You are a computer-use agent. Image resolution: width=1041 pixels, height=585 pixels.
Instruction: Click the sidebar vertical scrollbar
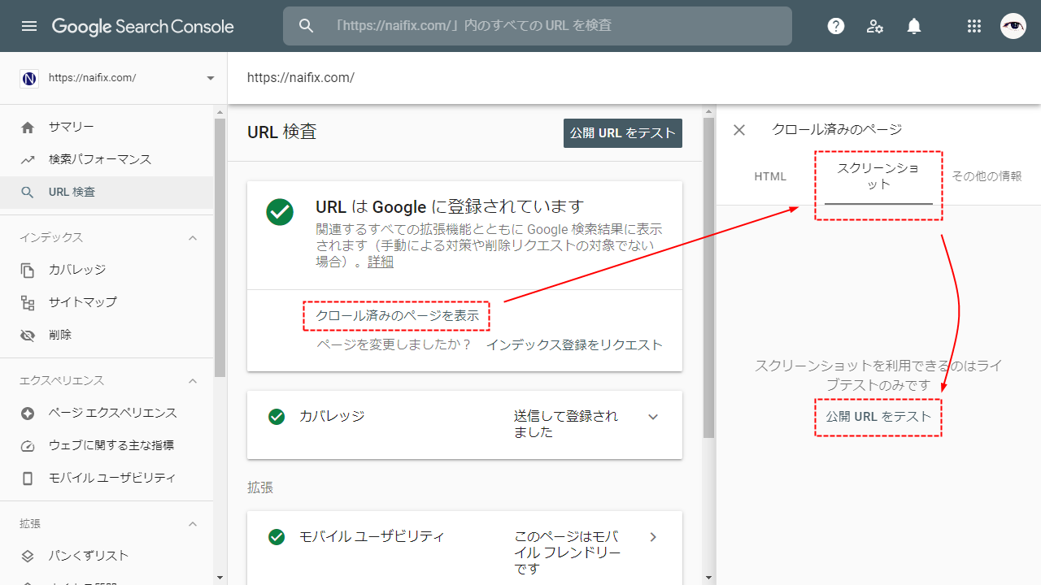(220, 248)
